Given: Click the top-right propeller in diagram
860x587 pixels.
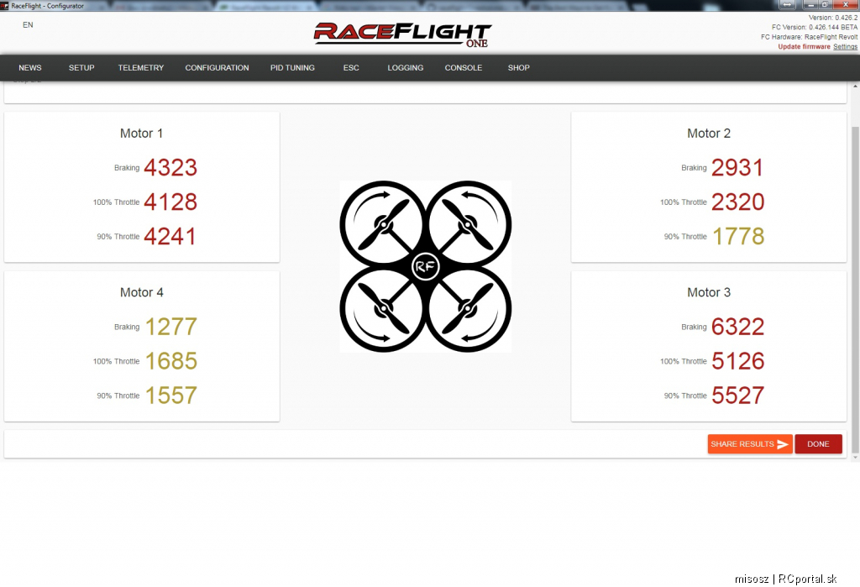Looking at the screenshot, I should [468, 225].
